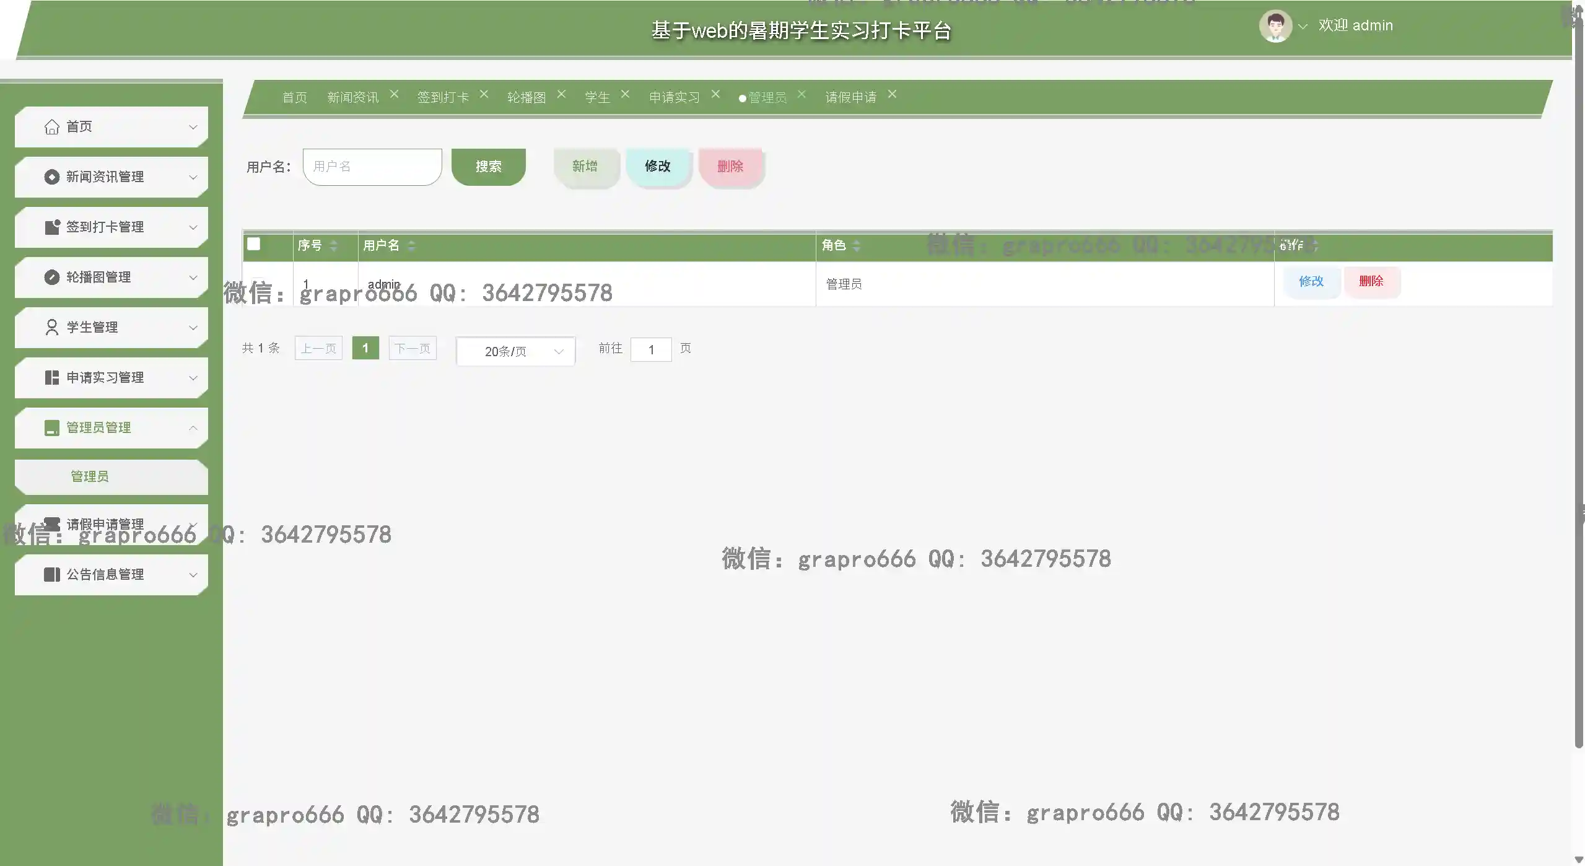Click the 轮播图管理 carousel management icon
This screenshot has width=1585, height=866.
click(x=52, y=277)
